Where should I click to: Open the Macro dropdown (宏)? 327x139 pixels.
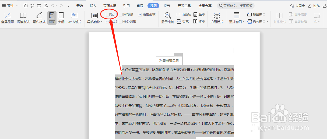(x=317, y=18)
